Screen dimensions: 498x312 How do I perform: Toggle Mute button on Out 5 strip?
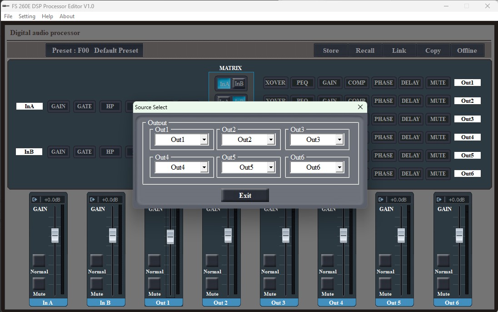click(x=385, y=284)
